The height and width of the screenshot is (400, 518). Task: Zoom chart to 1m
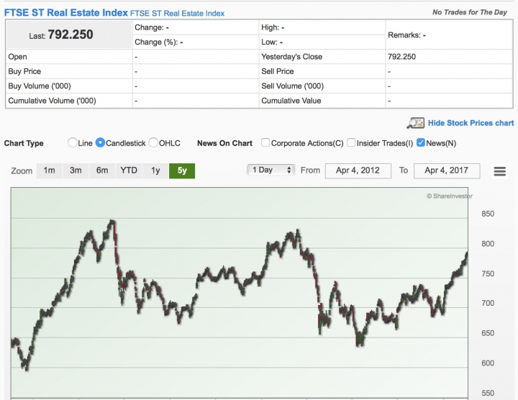point(49,171)
